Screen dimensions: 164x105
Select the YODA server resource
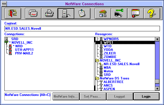pyautogui.click(x=108, y=50)
